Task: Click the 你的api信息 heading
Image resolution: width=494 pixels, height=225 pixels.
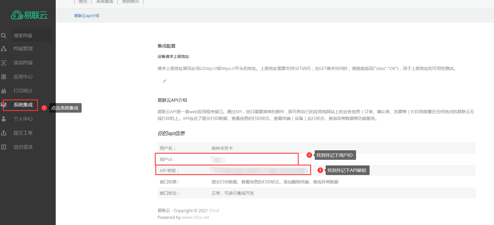Action: pyautogui.click(x=171, y=133)
